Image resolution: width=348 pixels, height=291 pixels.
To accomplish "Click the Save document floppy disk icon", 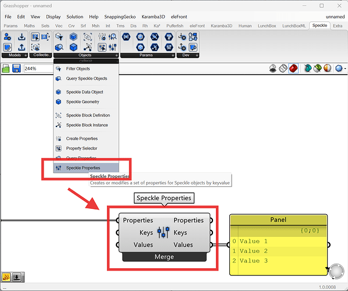I will [x=16, y=68].
